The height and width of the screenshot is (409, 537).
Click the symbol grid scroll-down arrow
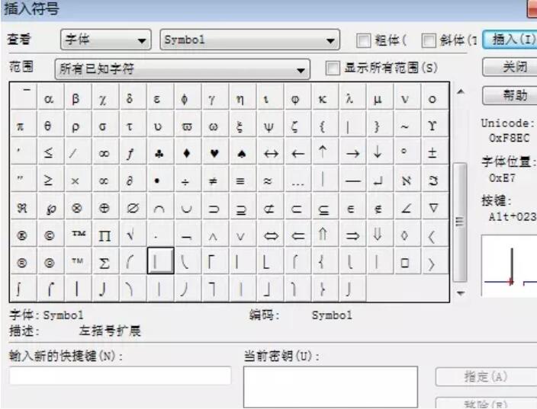461,293
